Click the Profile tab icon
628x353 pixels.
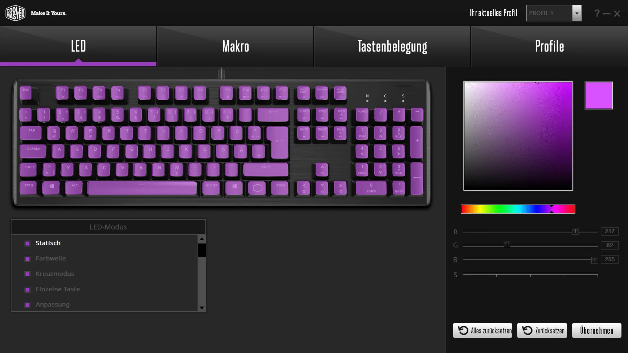(549, 46)
